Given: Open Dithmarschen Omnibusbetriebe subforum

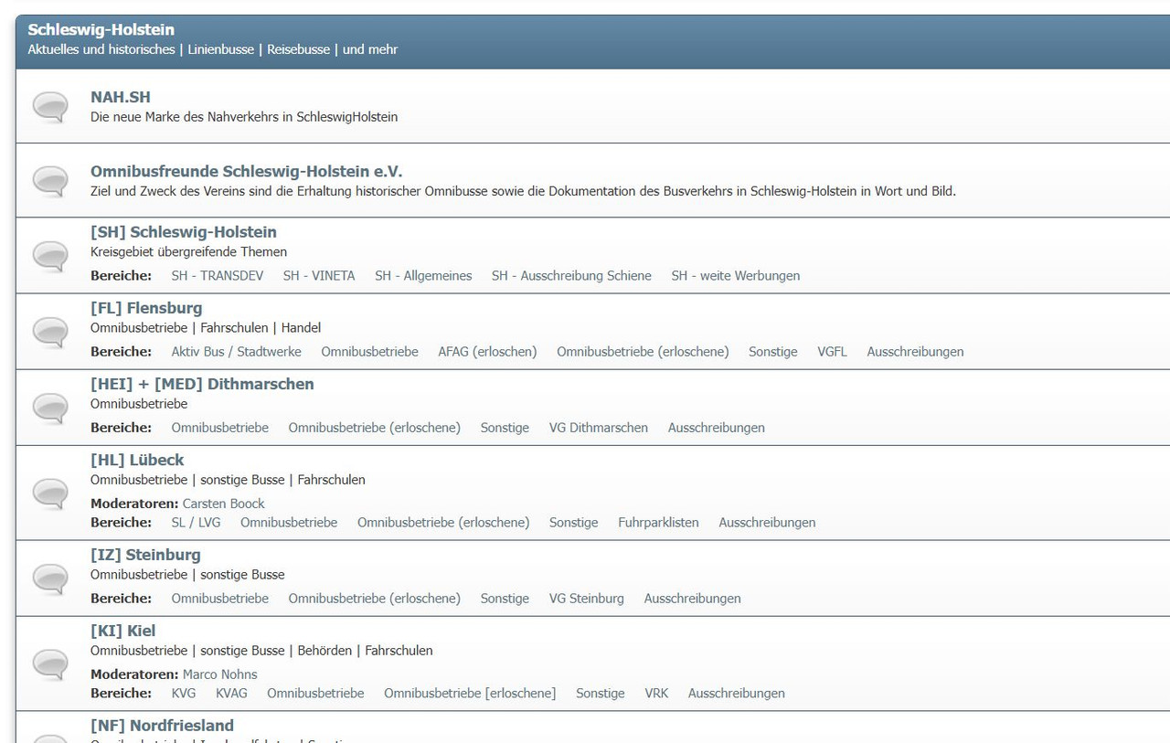Looking at the screenshot, I should (220, 427).
